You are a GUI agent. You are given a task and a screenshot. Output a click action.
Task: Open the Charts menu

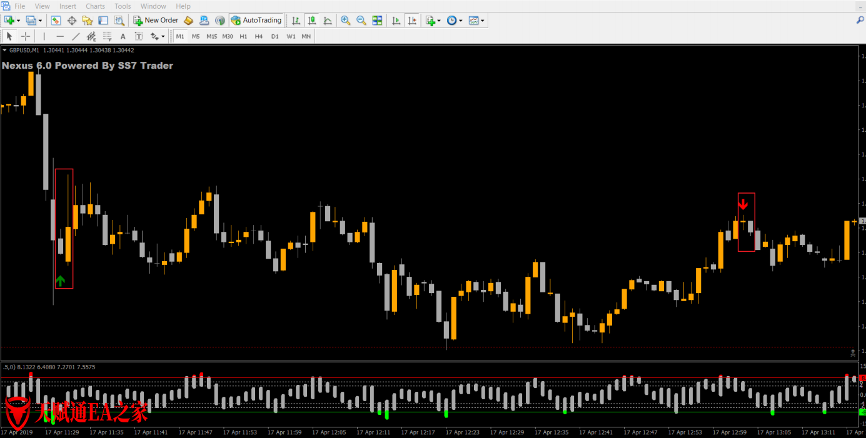(x=95, y=6)
